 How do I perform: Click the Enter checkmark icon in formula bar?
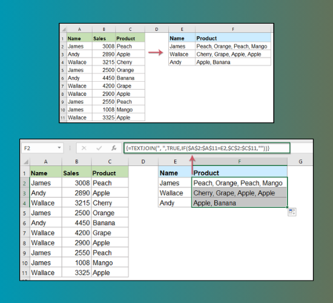(x=99, y=148)
